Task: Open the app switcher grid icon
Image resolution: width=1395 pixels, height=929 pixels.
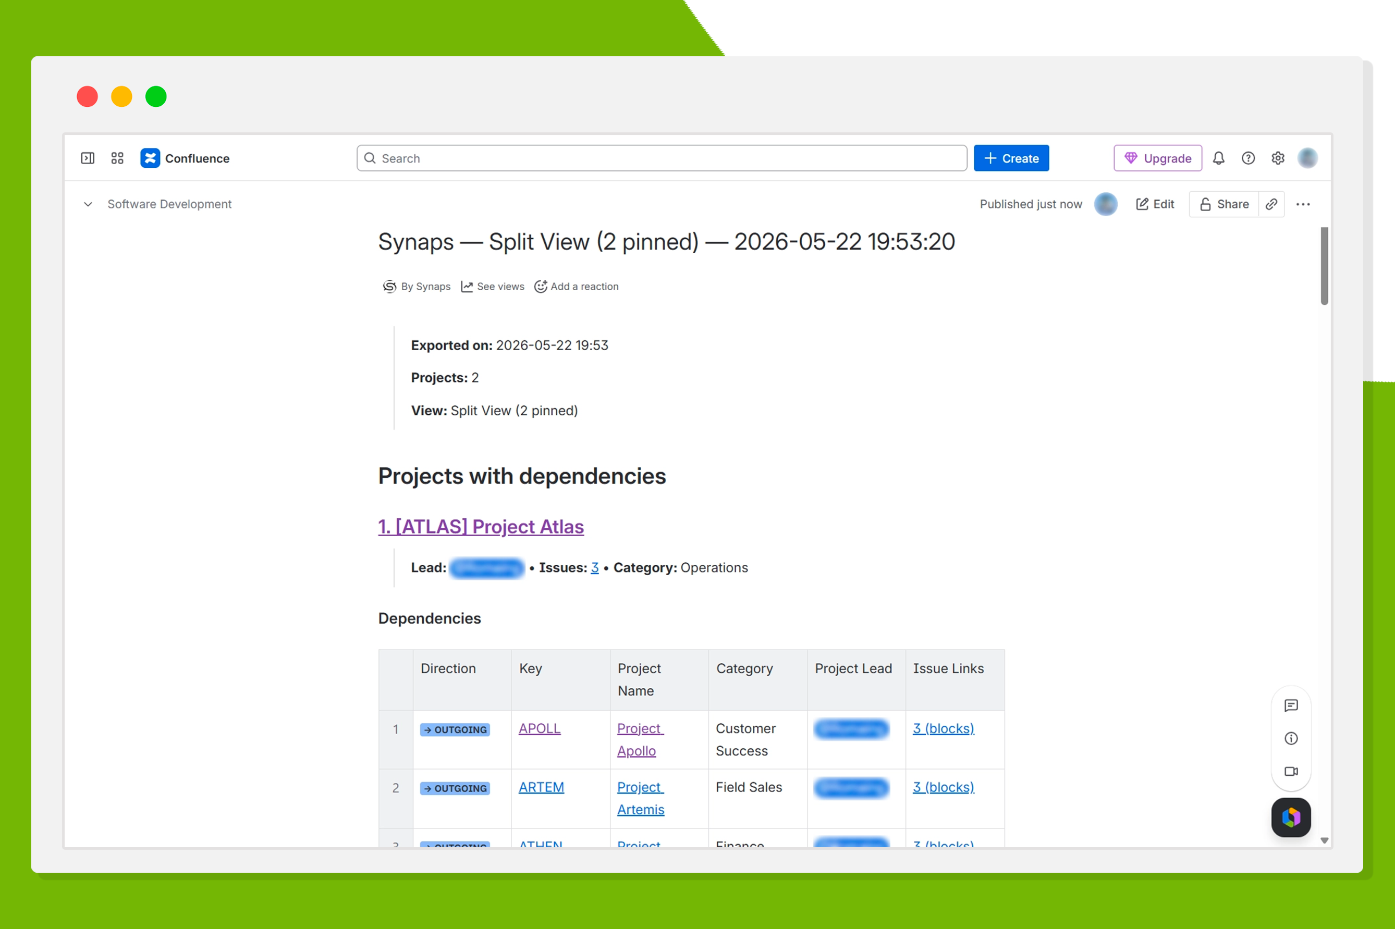Action: point(117,158)
